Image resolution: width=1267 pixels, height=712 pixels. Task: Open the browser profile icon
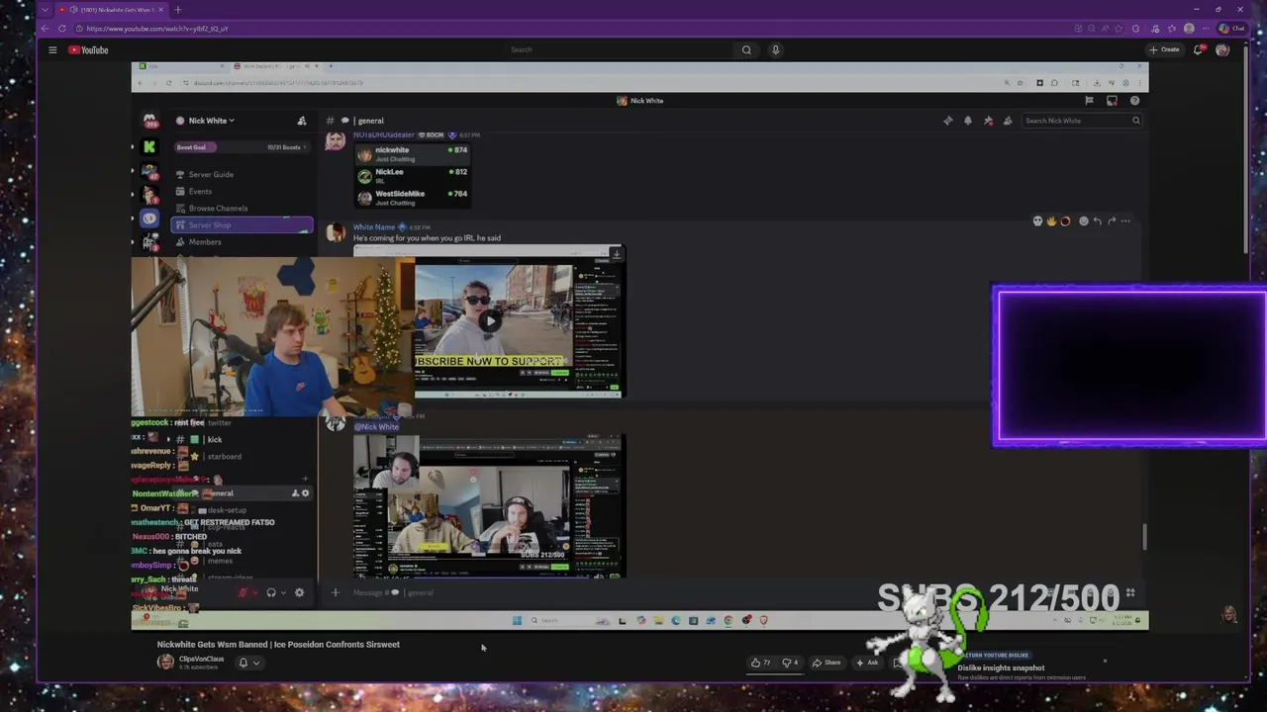[x=1189, y=29]
